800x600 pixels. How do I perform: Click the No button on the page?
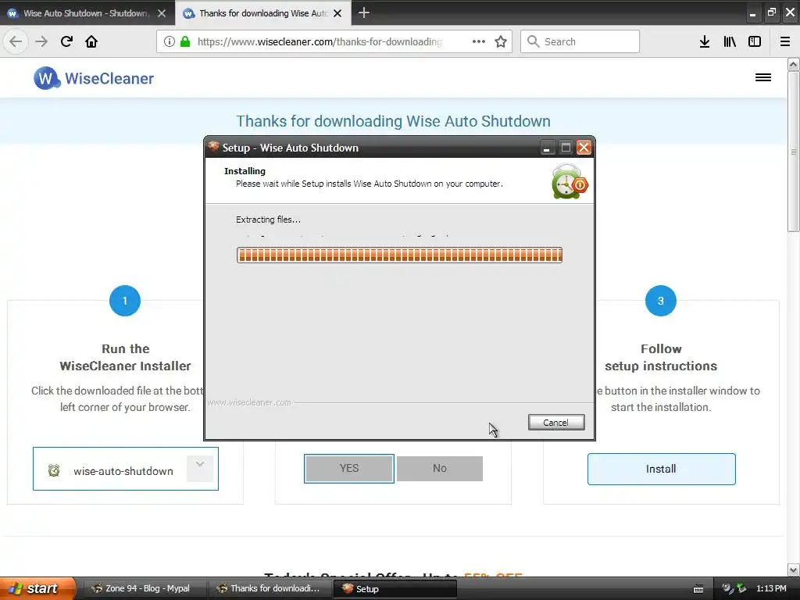[x=439, y=469]
